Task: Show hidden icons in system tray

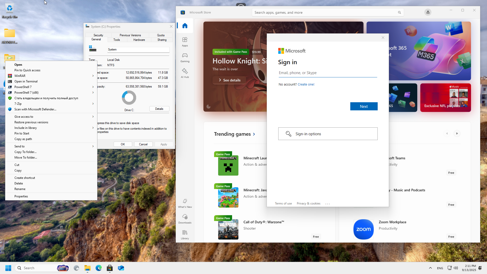Action: click(430, 268)
